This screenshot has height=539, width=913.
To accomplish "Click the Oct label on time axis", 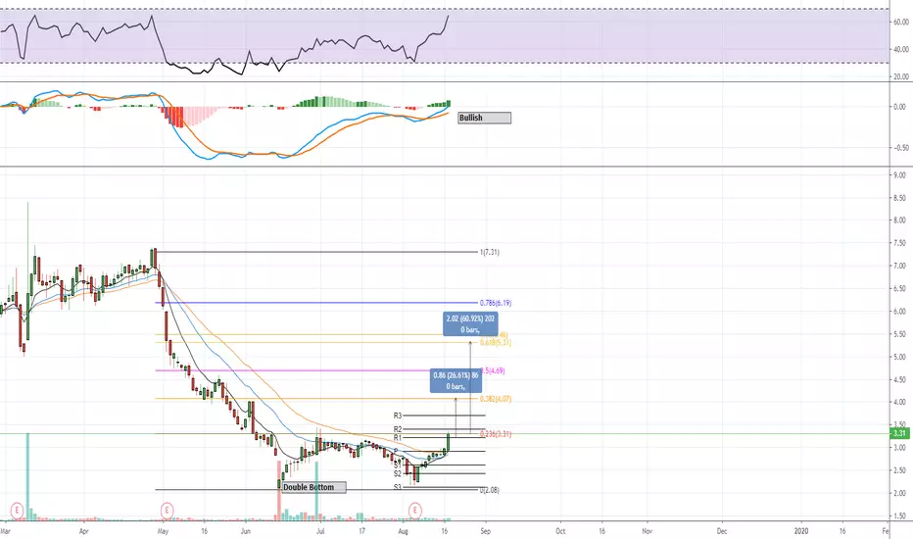I will (560, 531).
